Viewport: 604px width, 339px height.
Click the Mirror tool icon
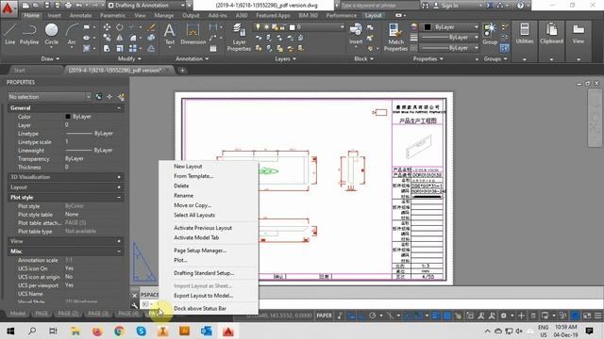pos(120,38)
